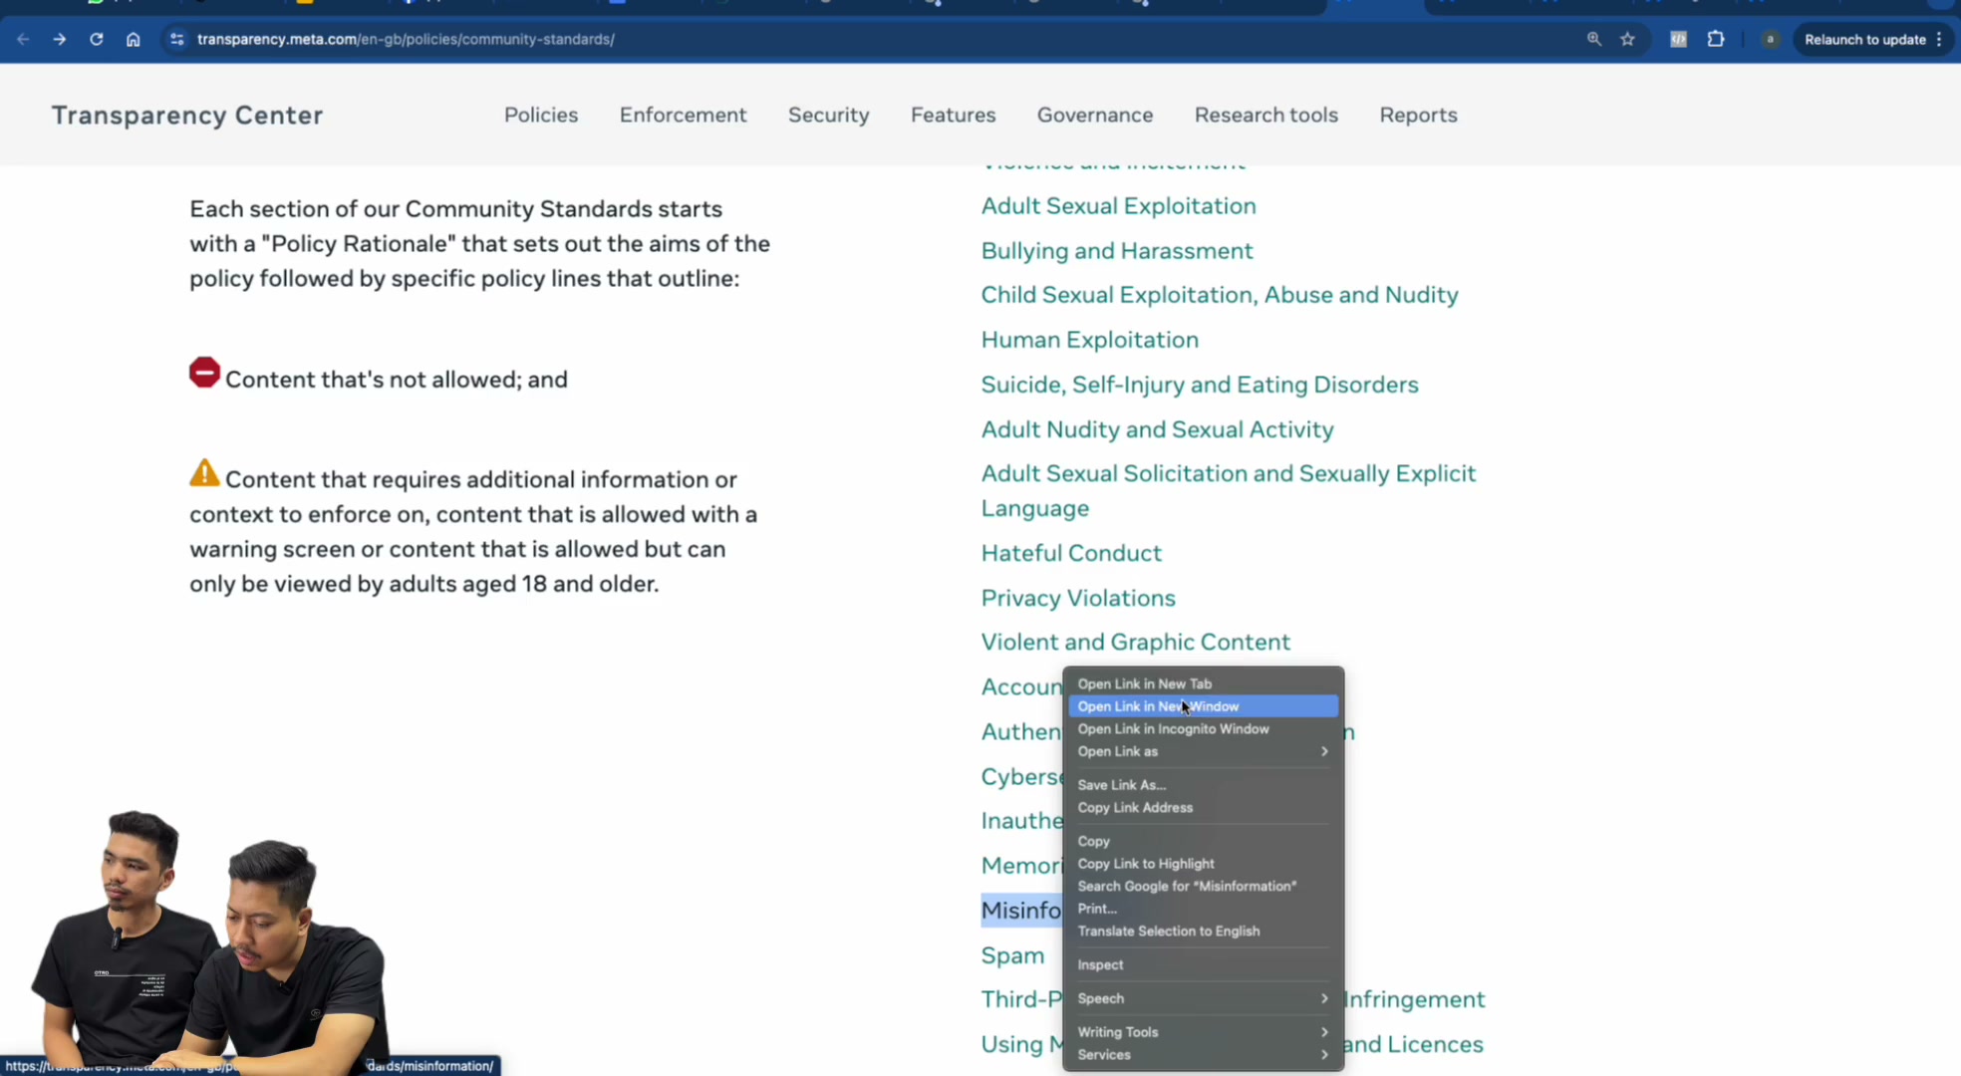1961x1076 pixels.
Task: Select Translate Selection to English
Action: [1204, 932]
